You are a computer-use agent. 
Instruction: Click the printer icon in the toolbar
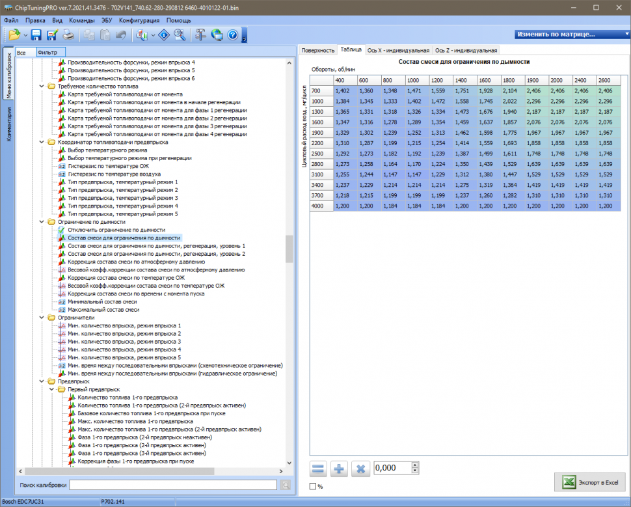coord(68,34)
